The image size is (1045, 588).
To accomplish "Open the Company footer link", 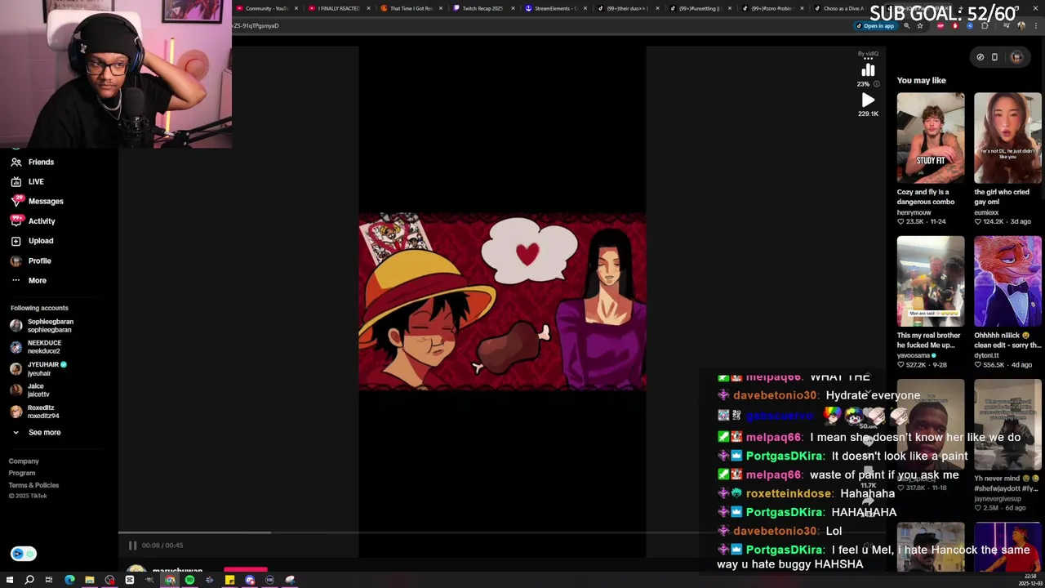I will tap(24, 461).
